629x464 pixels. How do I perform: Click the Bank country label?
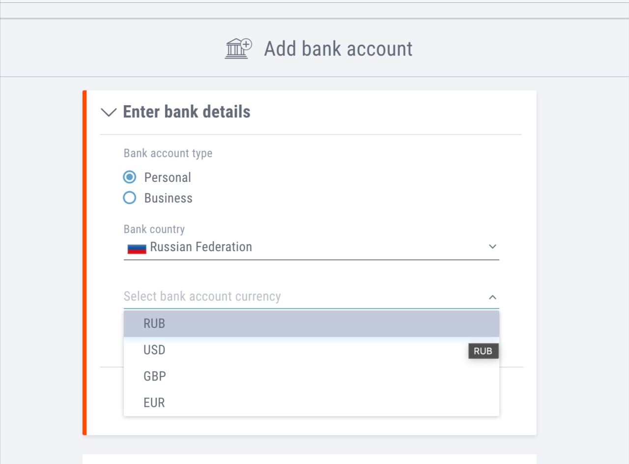[154, 229]
